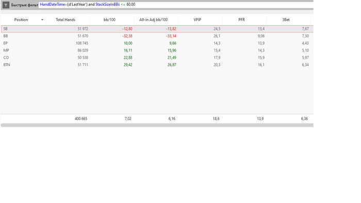This screenshot has height=203, width=361.
Task: Select the BTN position row
Action: [157, 65]
